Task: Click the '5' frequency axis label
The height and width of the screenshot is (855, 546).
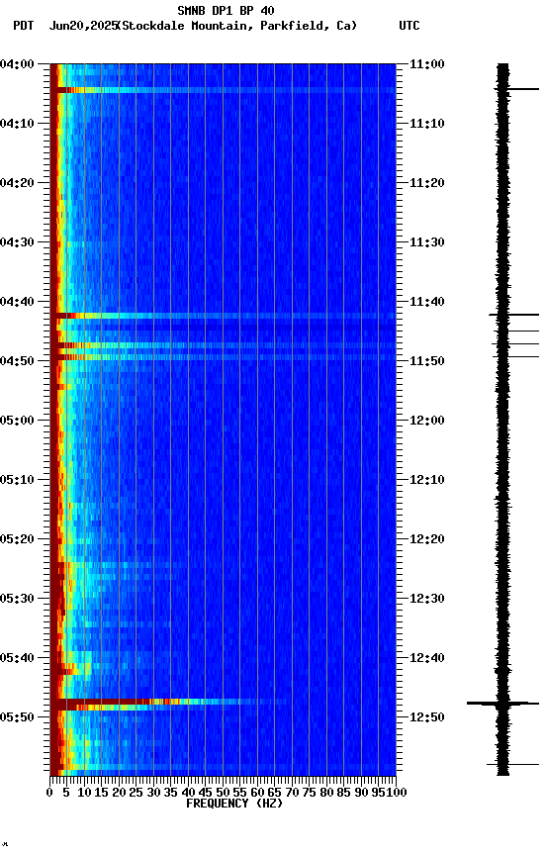Action: 66,794
